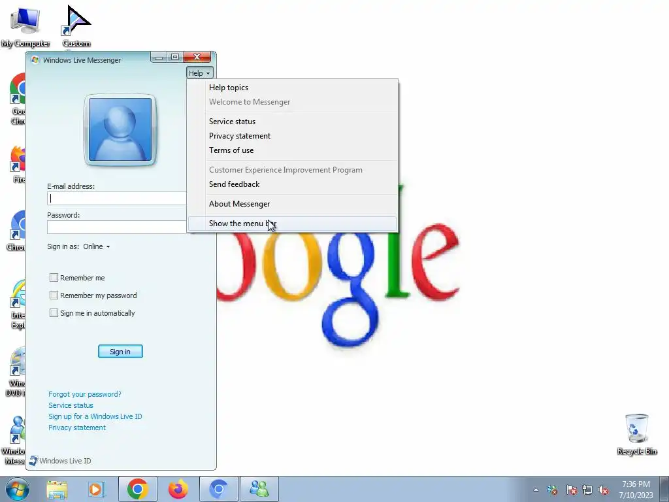
Task: Minimize the Windows Live Messenger window
Action: [x=159, y=58]
